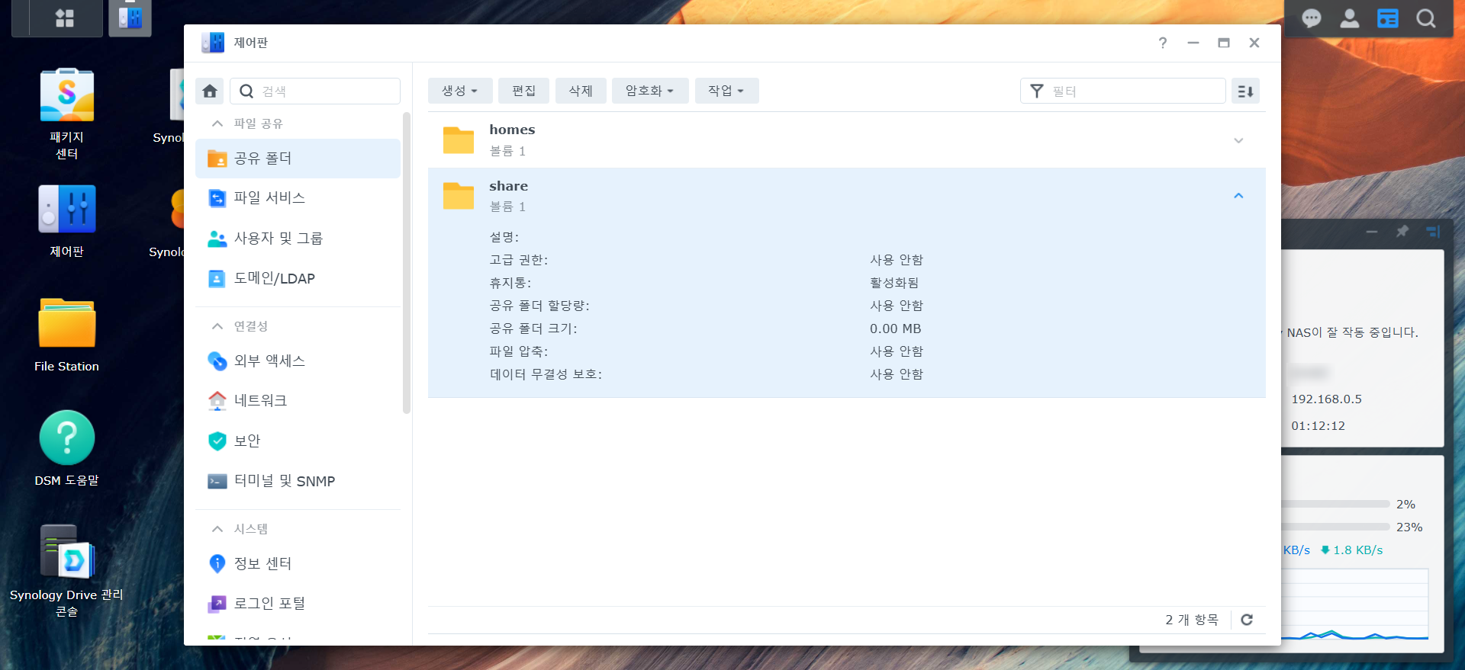The width and height of the screenshot is (1465, 670).
Task: Open the 생성 dropdown menu
Action: 460,91
